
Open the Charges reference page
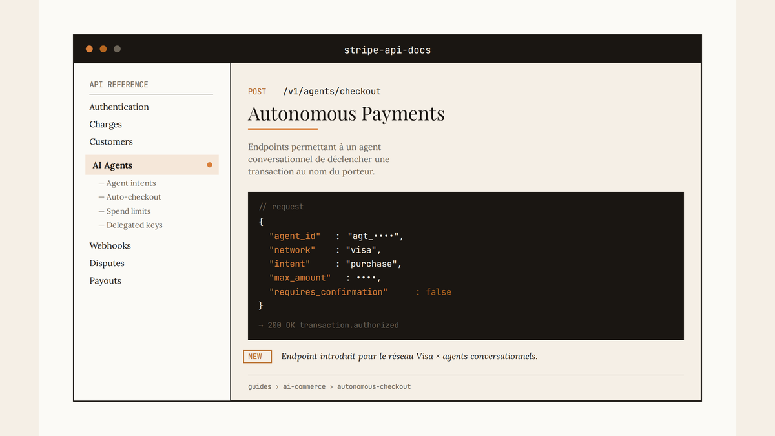(105, 125)
